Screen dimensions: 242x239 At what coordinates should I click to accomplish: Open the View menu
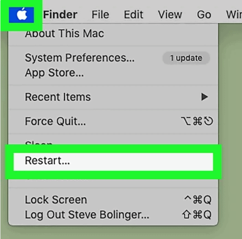point(170,15)
